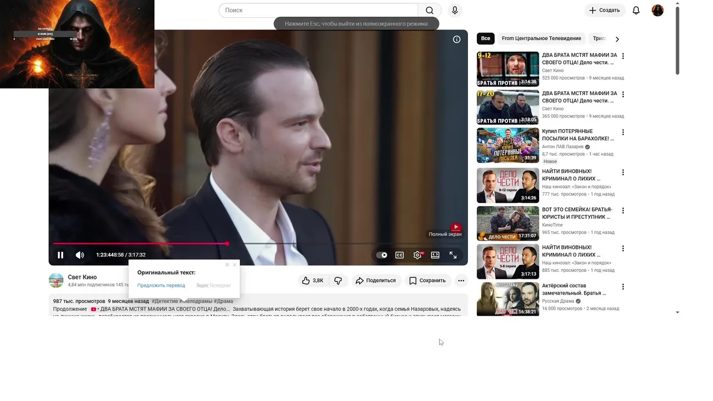Open ДЕЛО ЧЕСТИ thumbnail 3:14:26
Screen dimensions: 713x401
[508, 185]
